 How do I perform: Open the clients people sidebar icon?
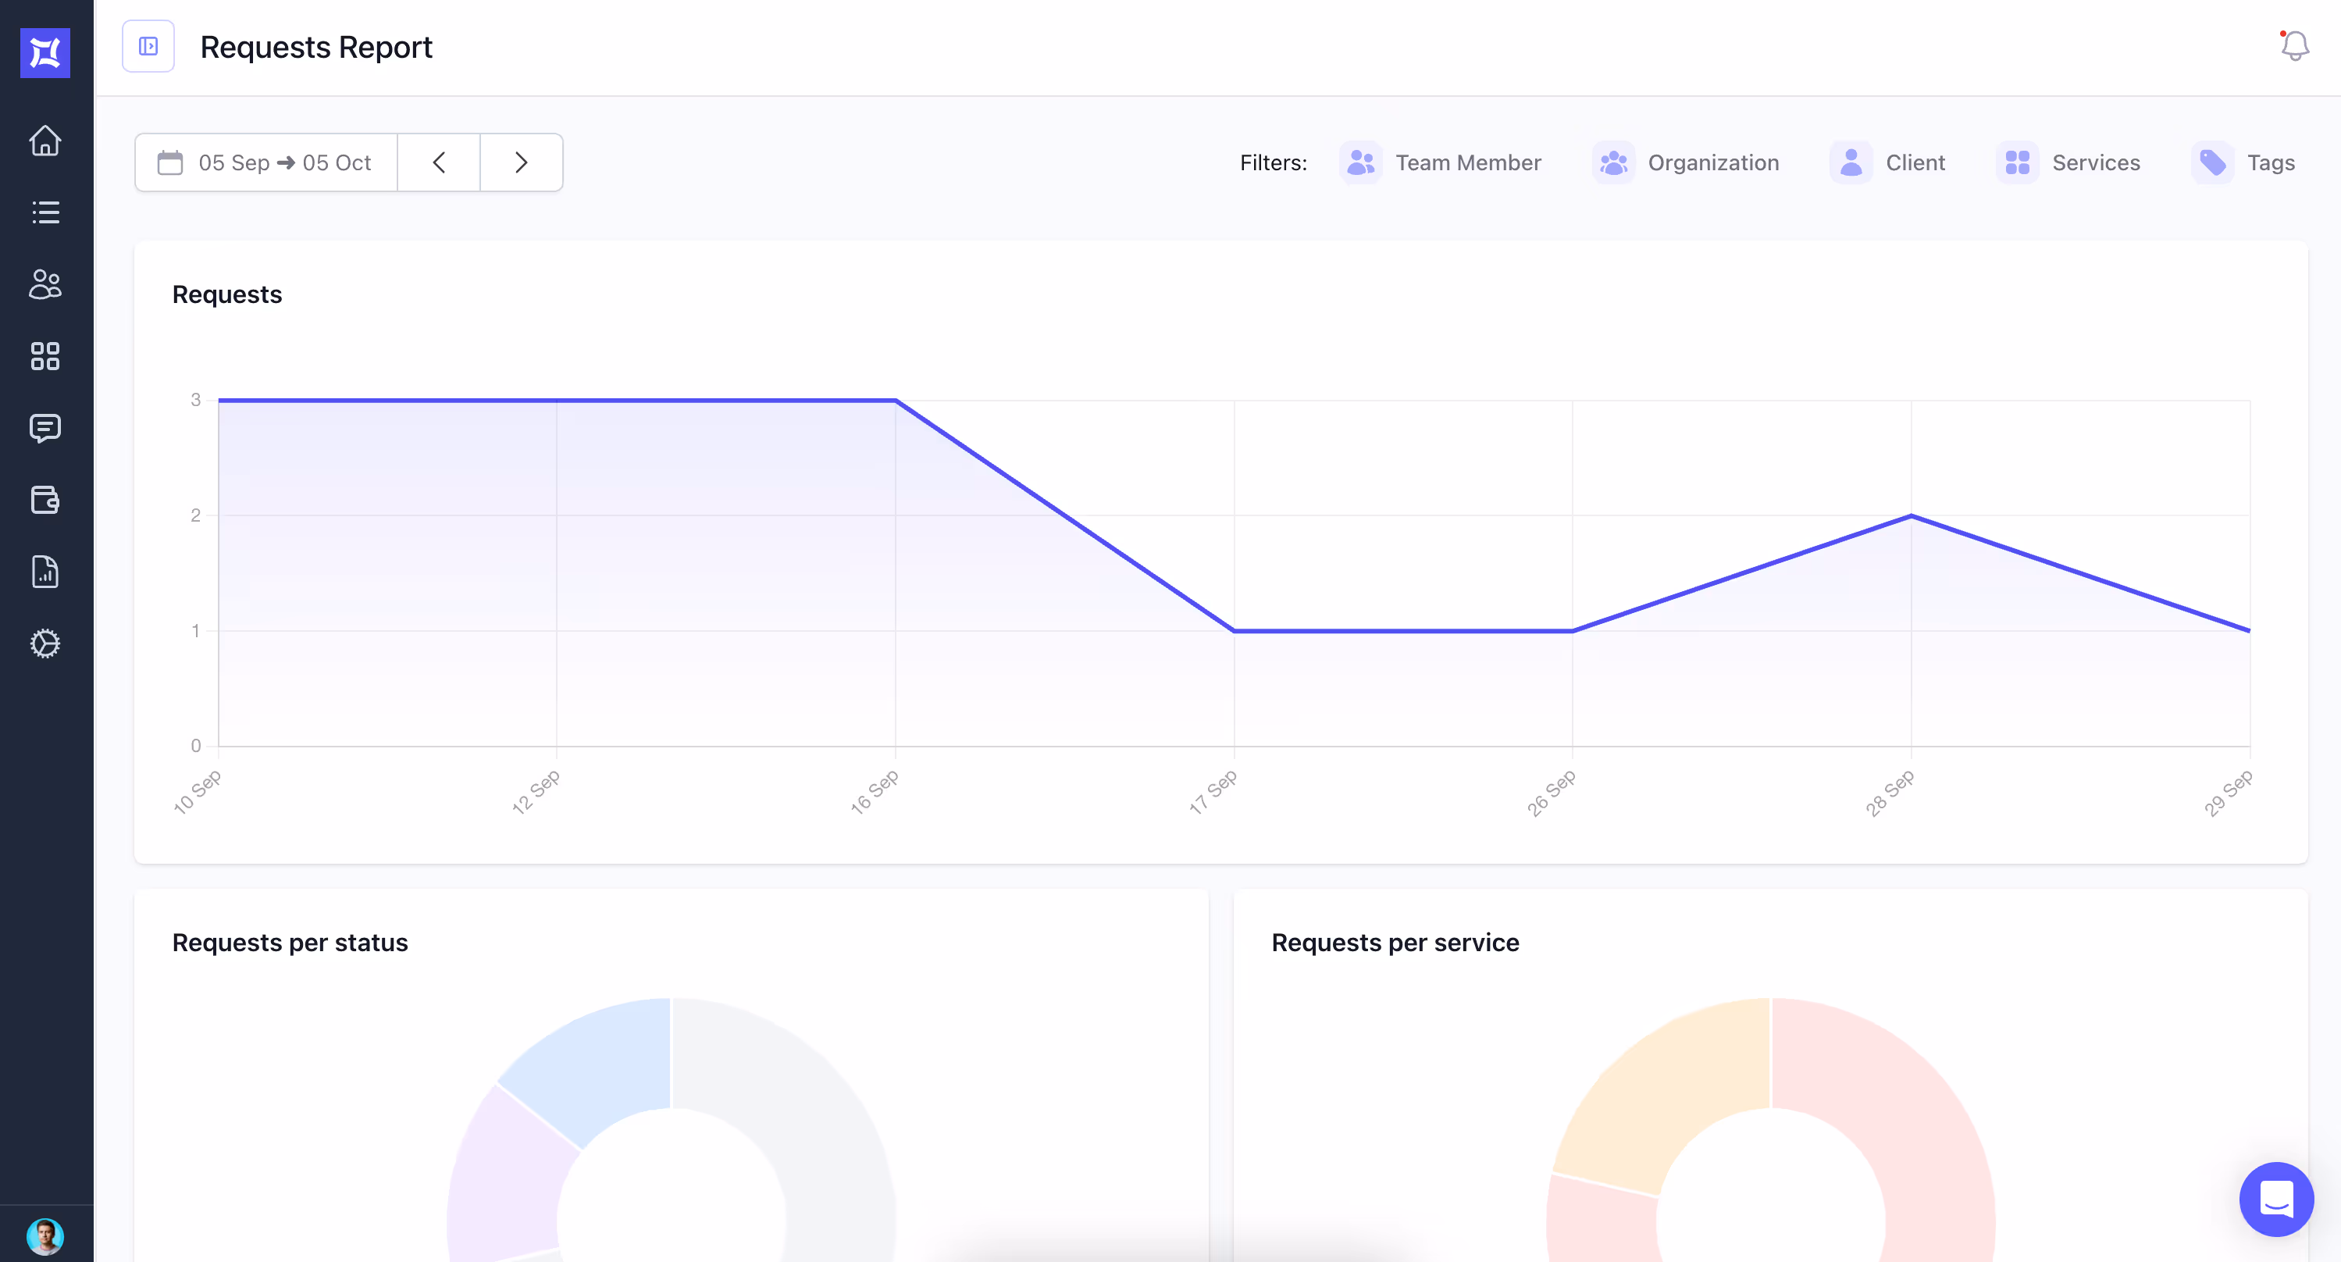point(45,284)
